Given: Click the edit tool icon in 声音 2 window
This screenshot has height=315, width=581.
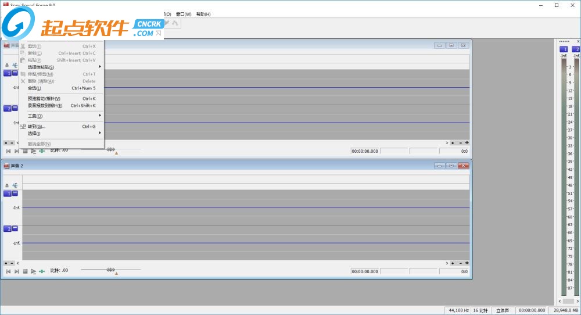Looking at the screenshot, I should pyautogui.click(x=15, y=185).
